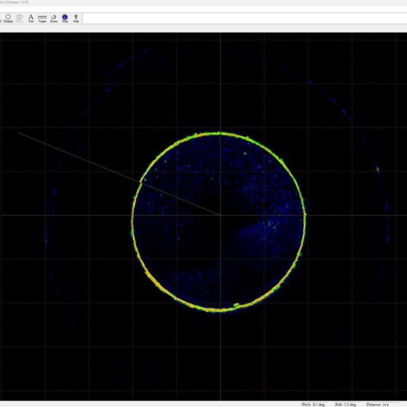The height and width of the screenshot is (407, 407).
Task: Open the Help tool
Action: [76, 18]
